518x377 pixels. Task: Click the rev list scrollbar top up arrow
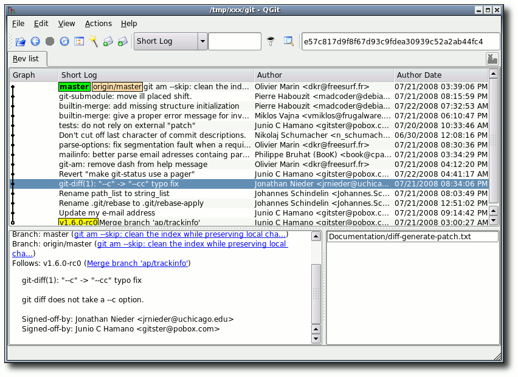coord(493,74)
